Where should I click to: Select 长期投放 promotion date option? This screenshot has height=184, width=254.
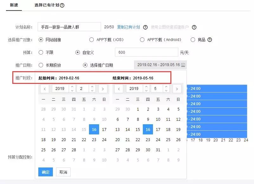41,65
